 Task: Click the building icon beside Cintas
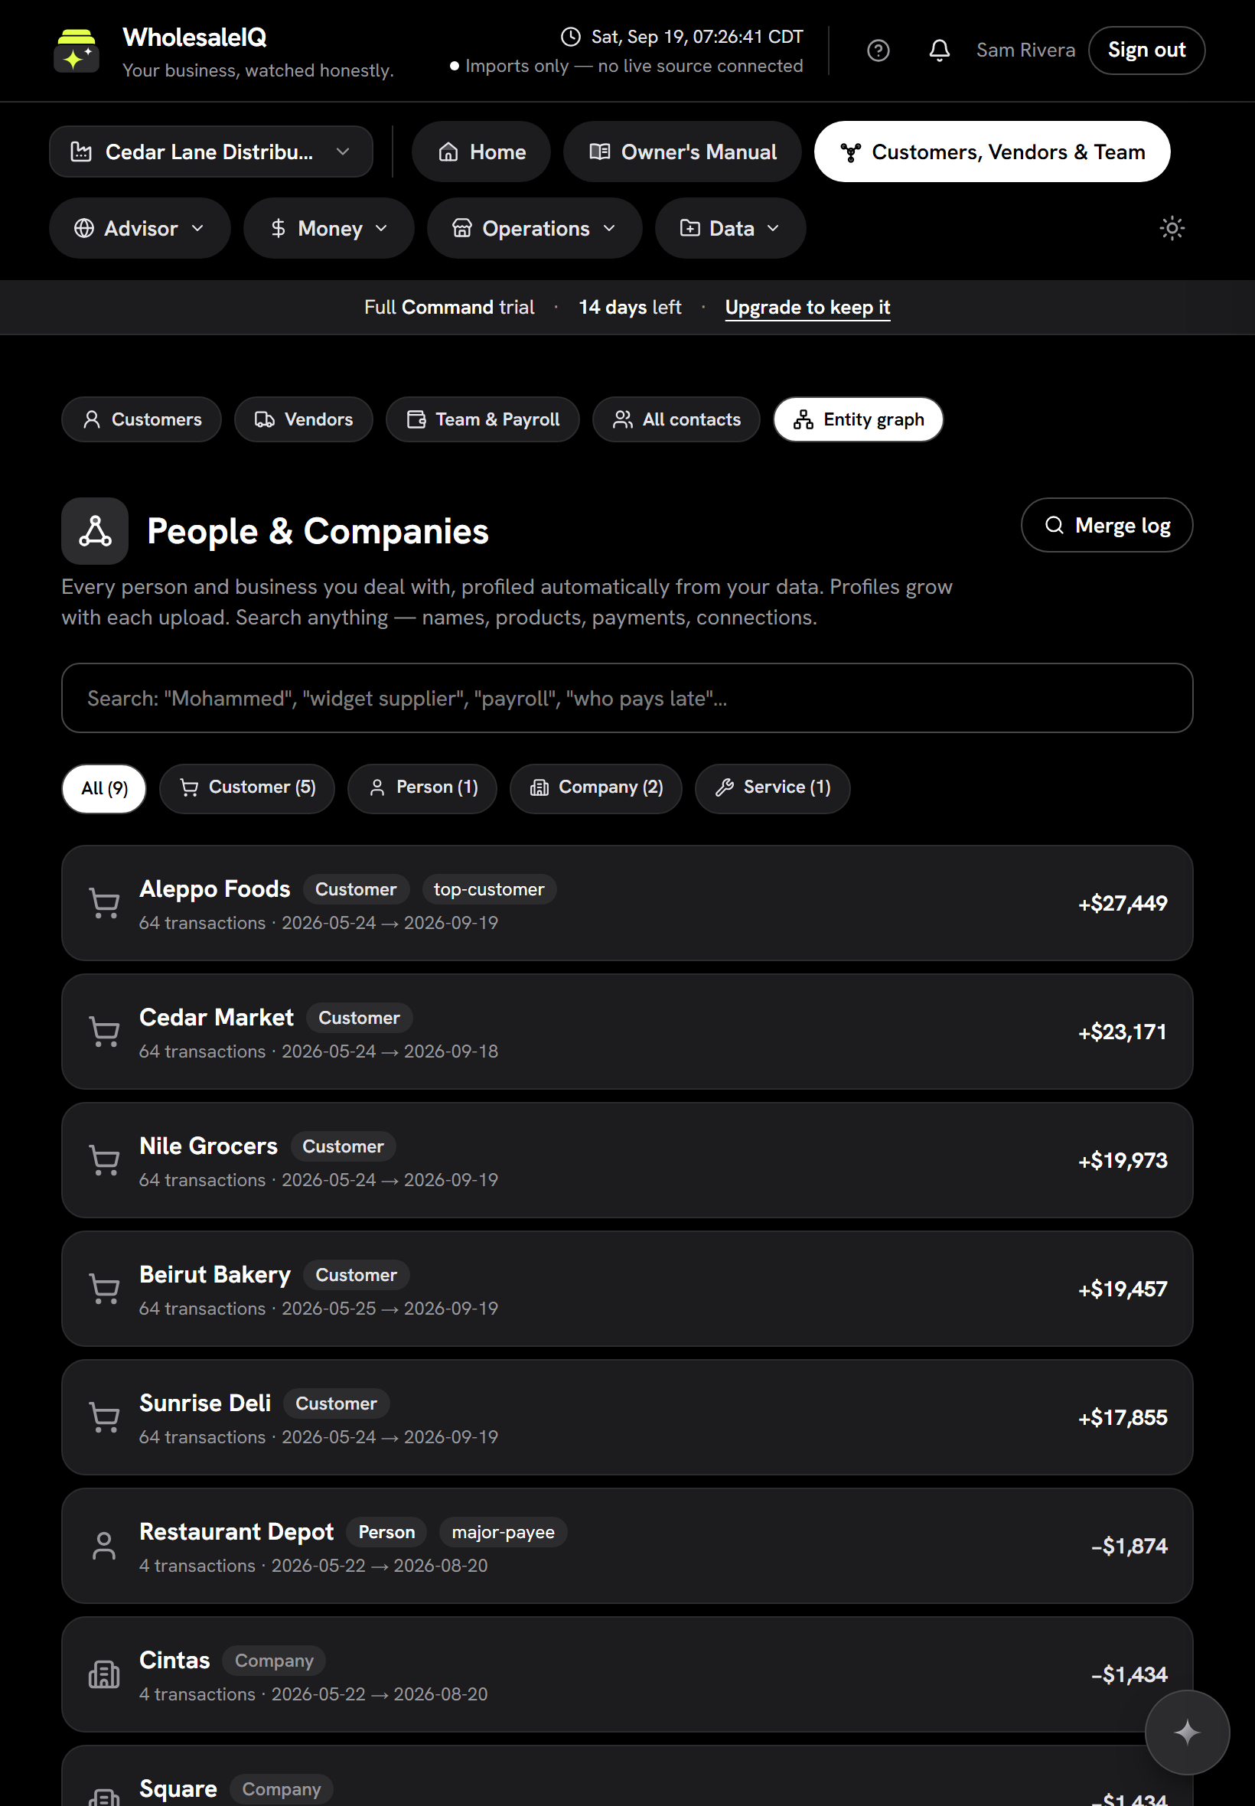pyautogui.click(x=104, y=1674)
